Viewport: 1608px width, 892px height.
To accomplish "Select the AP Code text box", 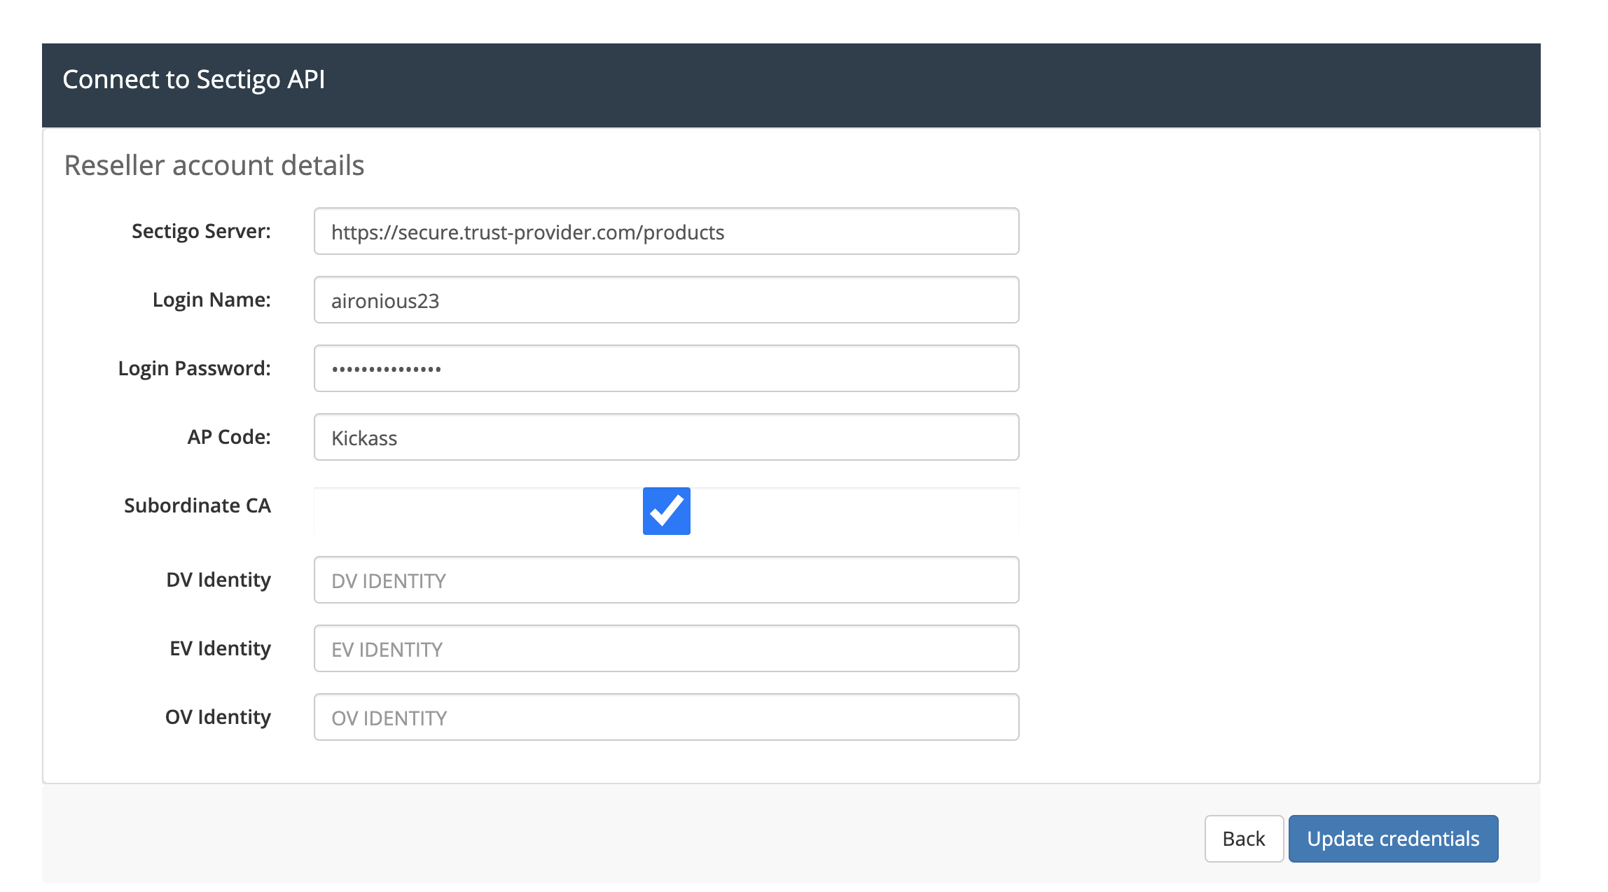I will pos(666,438).
